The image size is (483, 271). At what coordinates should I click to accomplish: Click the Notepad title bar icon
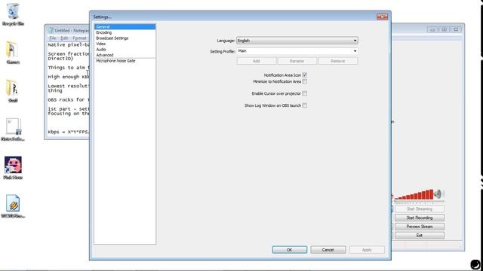(51, 30)
